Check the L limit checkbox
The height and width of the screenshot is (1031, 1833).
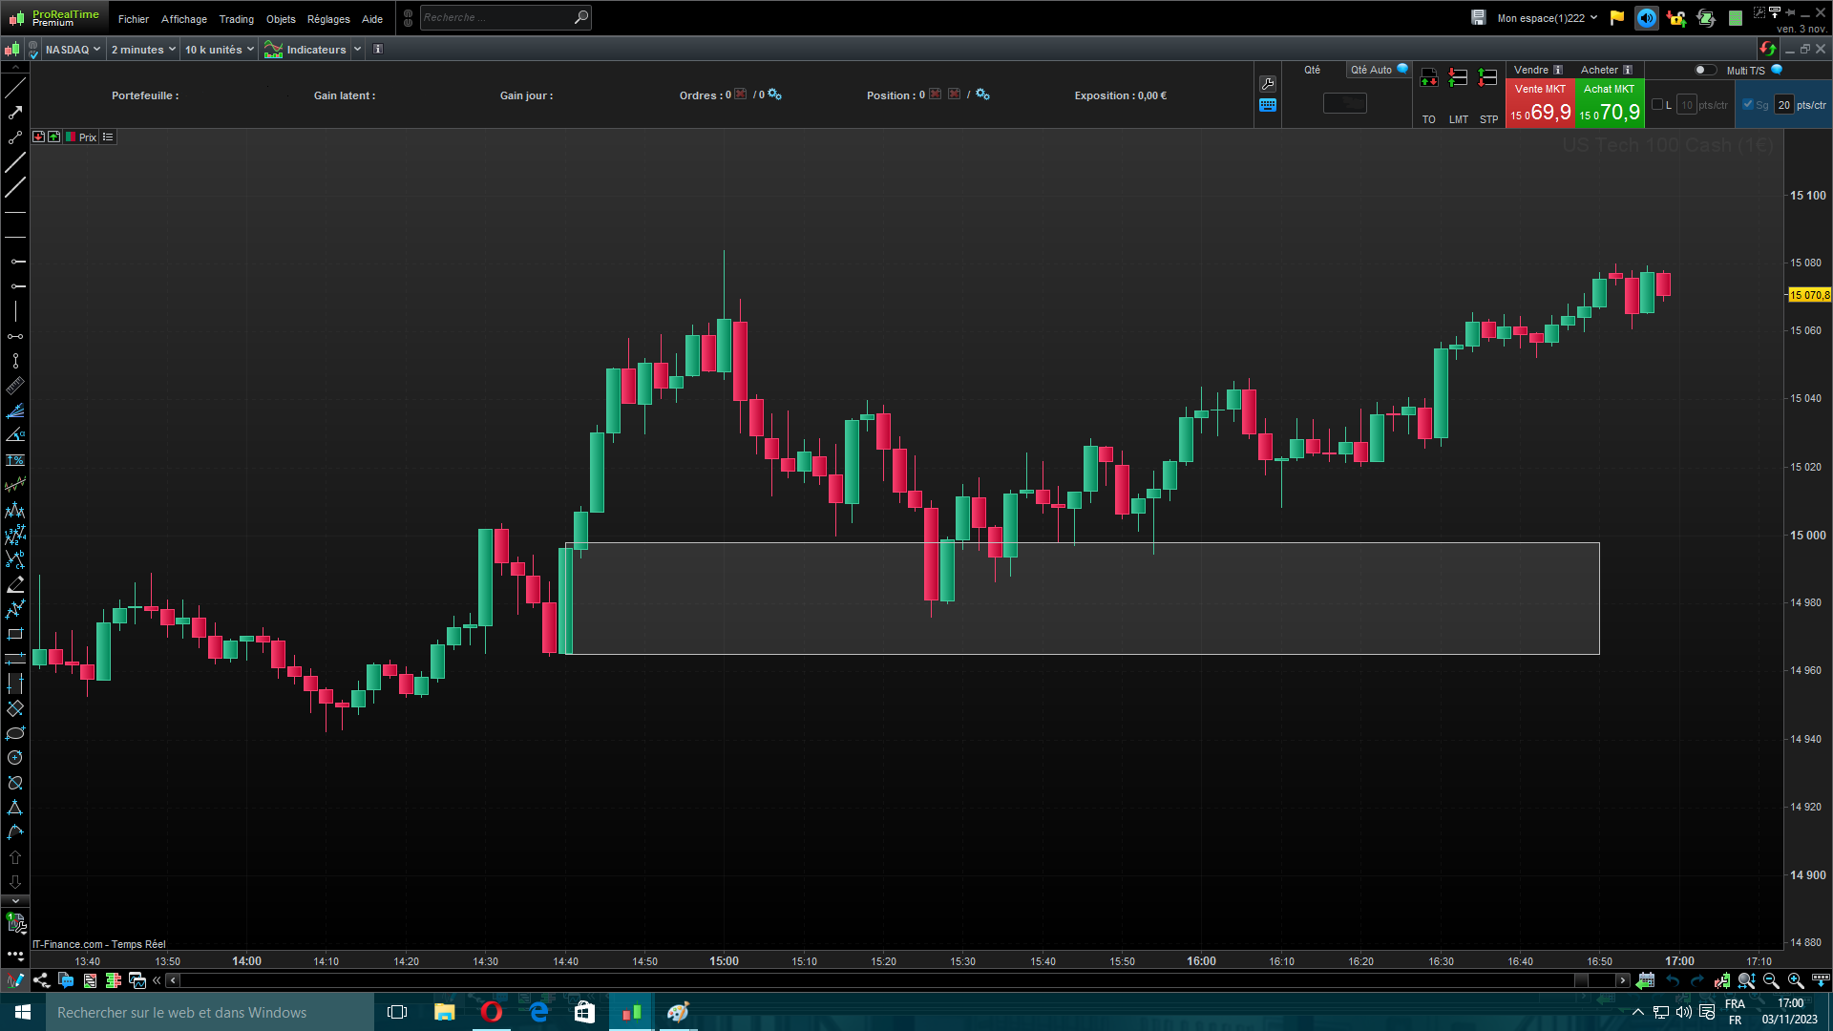pyautogui.click(x=1657, y=105)
